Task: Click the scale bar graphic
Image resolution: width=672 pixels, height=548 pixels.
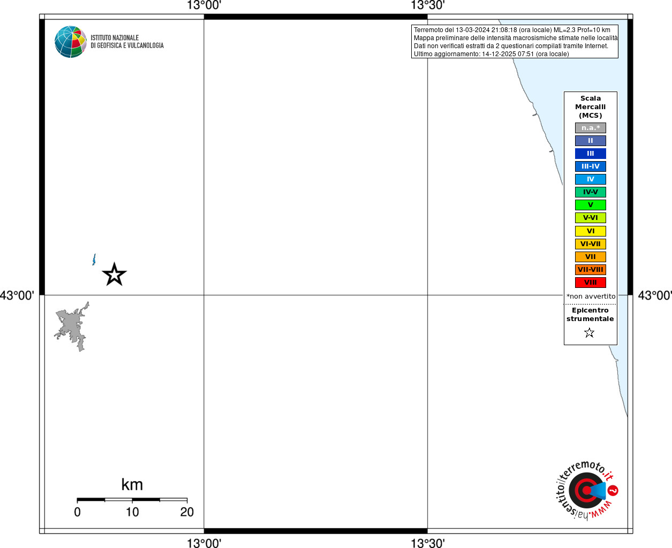Action: pos(132,500)
